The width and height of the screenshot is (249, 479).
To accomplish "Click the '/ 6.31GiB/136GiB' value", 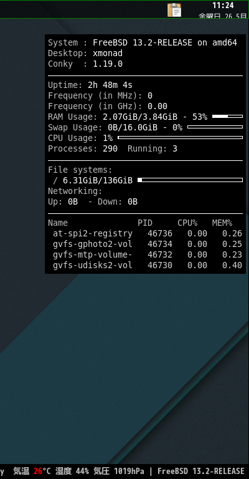I will [x=93, y=180].
